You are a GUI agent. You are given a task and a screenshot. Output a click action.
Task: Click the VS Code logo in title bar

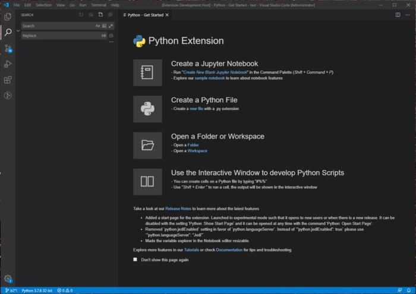point(6,5)
